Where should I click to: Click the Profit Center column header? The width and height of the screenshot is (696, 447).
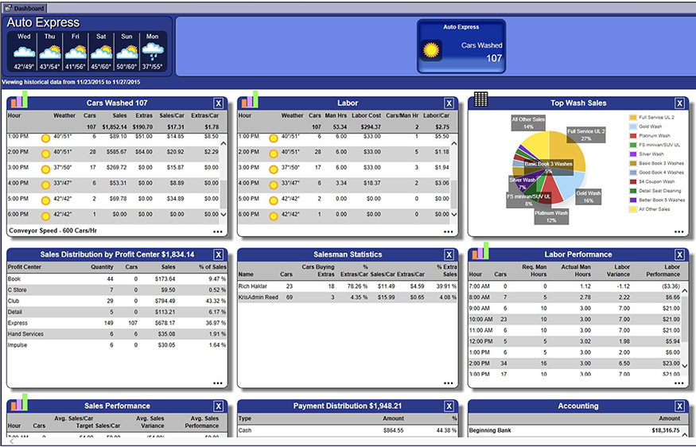(24, 266)
